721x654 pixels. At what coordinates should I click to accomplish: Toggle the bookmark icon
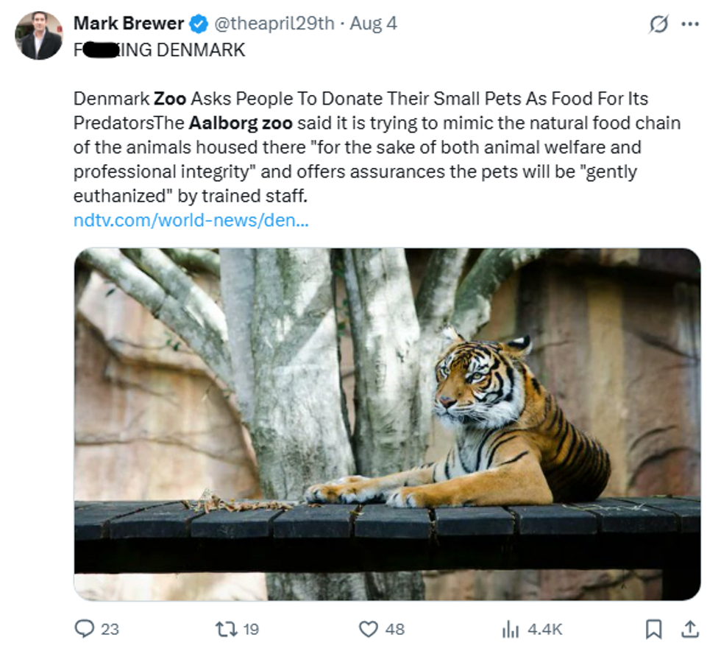(x=653, y=629)
